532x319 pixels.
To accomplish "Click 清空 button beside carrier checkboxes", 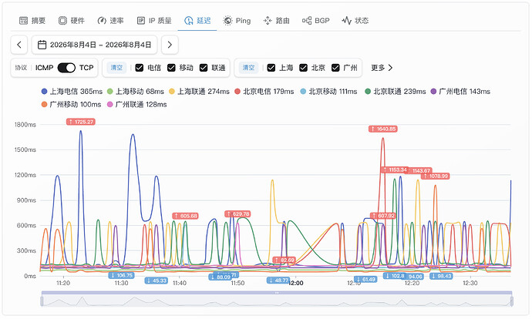I will [x=116, y=68].
